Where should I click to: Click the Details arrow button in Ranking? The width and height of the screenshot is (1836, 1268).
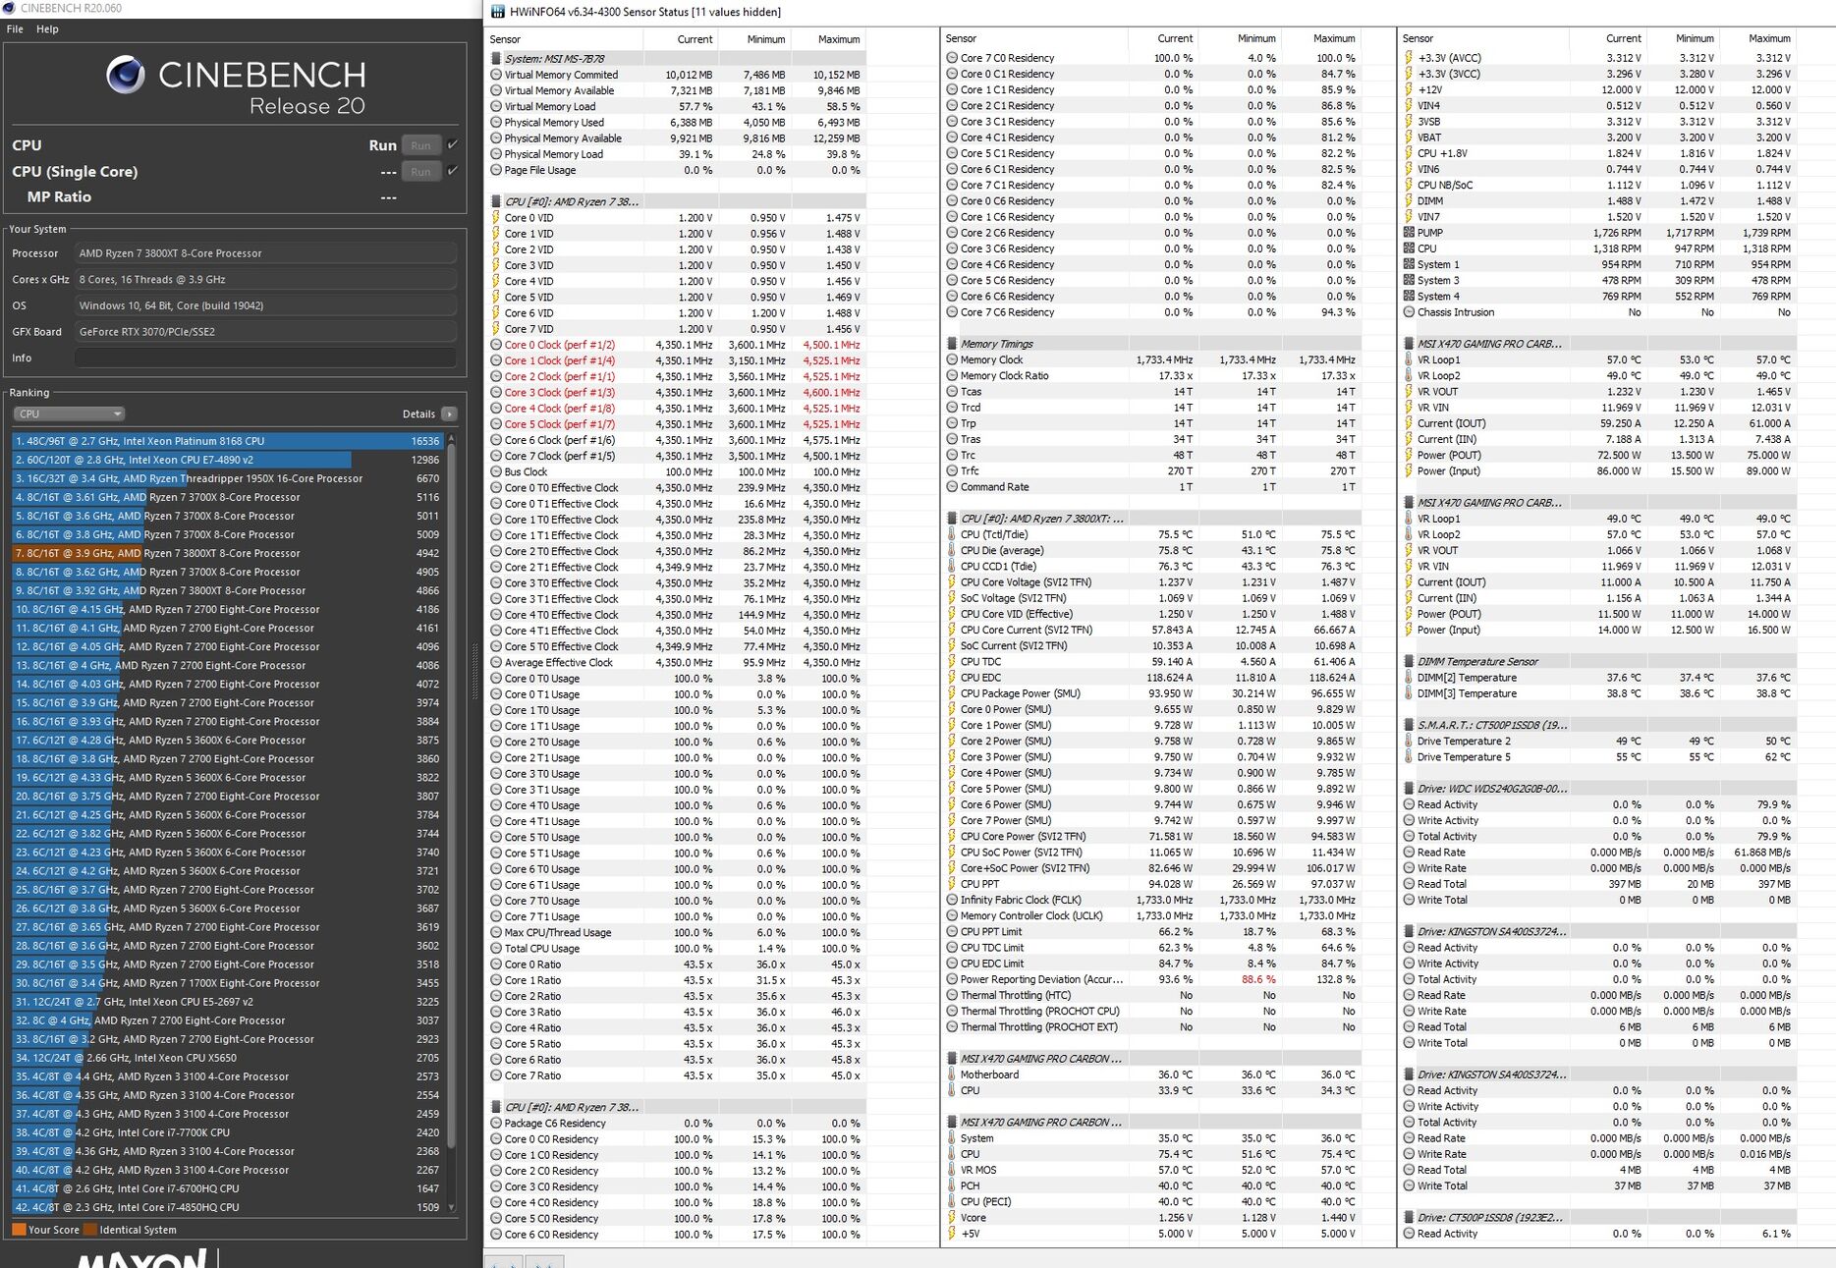point(449,413)
